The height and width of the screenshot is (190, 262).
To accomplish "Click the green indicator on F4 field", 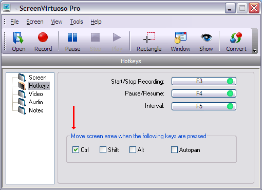I will [x=230, y=93].
